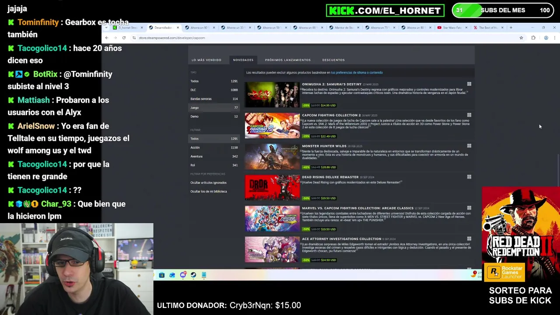
Task: Follow the 'tus preferencias de idioma o contenido' link
Action: coord(357,73)
